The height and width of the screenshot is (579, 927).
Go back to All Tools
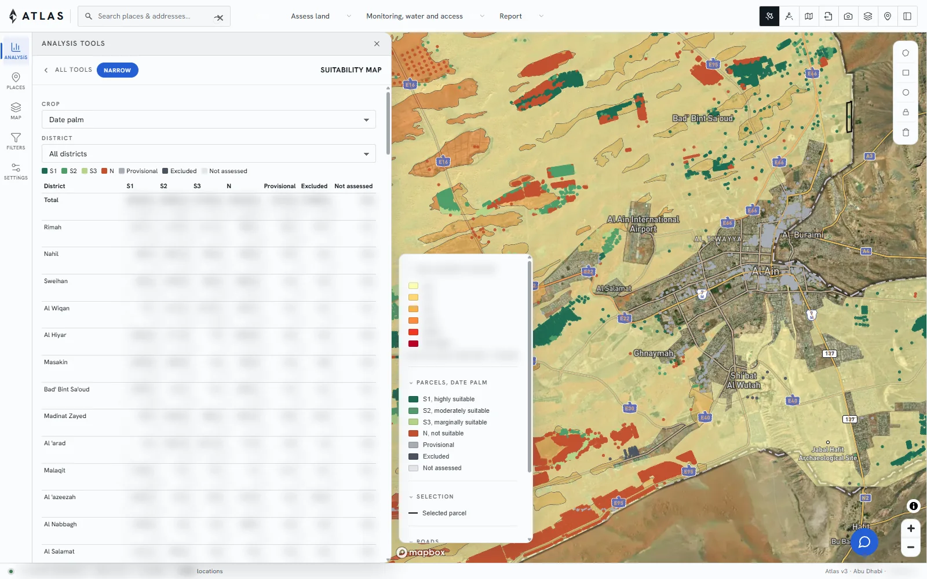pyautogui.click(x=68, y=70)
